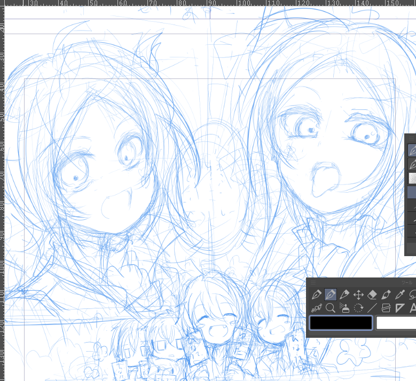Choose the textured brush sub tool group
Image resolution: width=416 pixels, height=381 pixels.
click(x=412, y=178)
